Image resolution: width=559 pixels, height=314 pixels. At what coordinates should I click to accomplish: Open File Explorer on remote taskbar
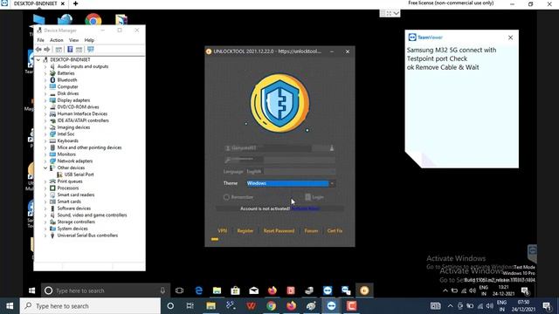(x=217, y=290)
